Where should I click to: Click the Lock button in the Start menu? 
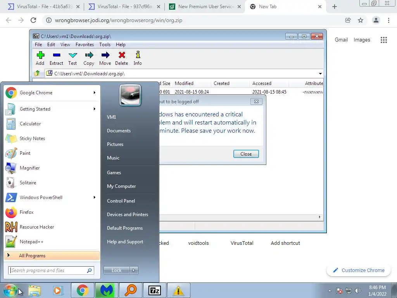(117, 270)
